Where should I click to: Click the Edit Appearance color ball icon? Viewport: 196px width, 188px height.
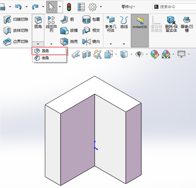pos(155,54)
